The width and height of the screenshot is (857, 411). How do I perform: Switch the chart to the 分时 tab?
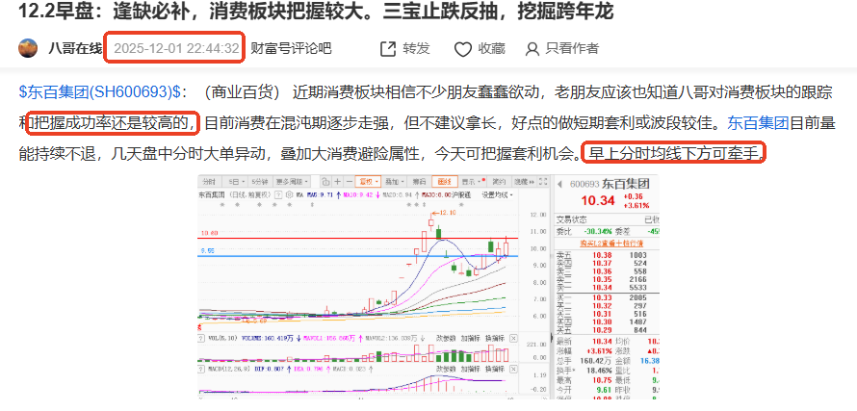(209, 182)
